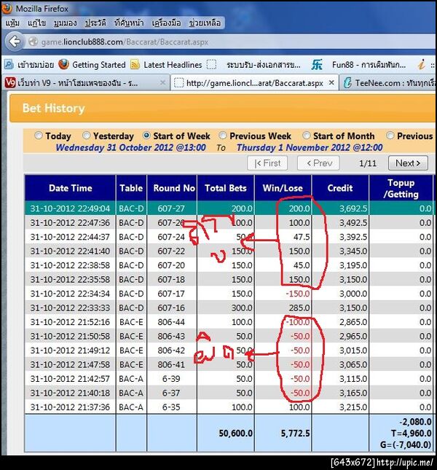Click the page indicator 1/11
437x470 pixels.
coord(368,163)
